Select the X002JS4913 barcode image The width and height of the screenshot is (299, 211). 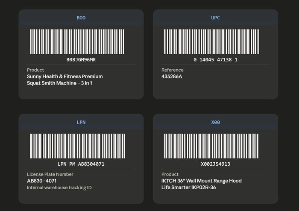[x=211, y=146]
